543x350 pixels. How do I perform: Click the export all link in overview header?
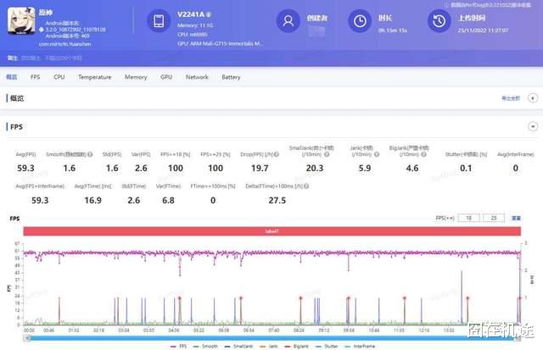tap(511, 98)
